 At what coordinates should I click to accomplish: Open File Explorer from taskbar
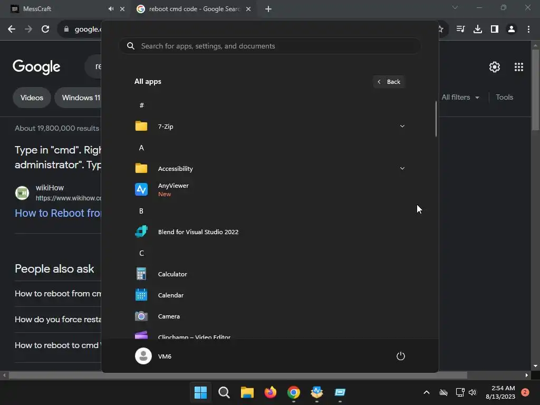[247, 392]
